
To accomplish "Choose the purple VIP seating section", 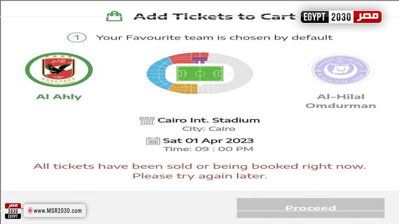I will 199,60.
